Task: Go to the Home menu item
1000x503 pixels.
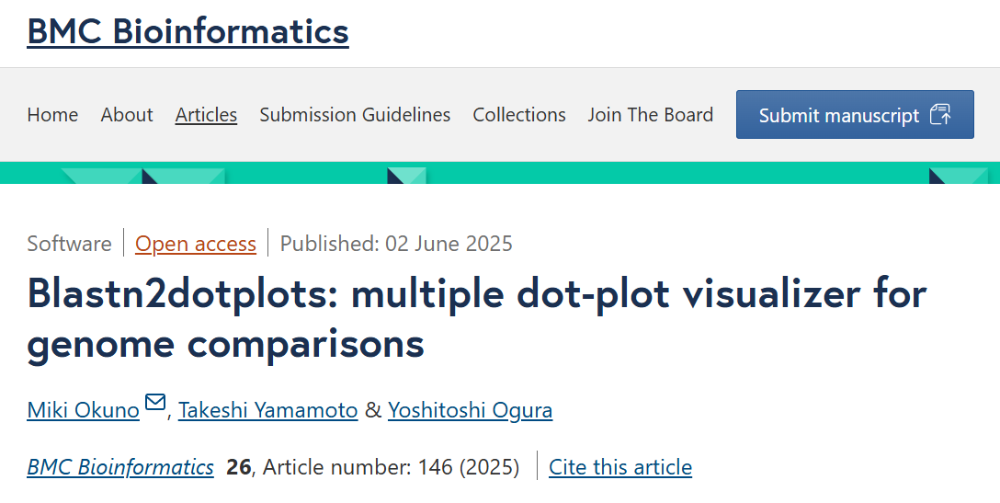Action: 52,115
